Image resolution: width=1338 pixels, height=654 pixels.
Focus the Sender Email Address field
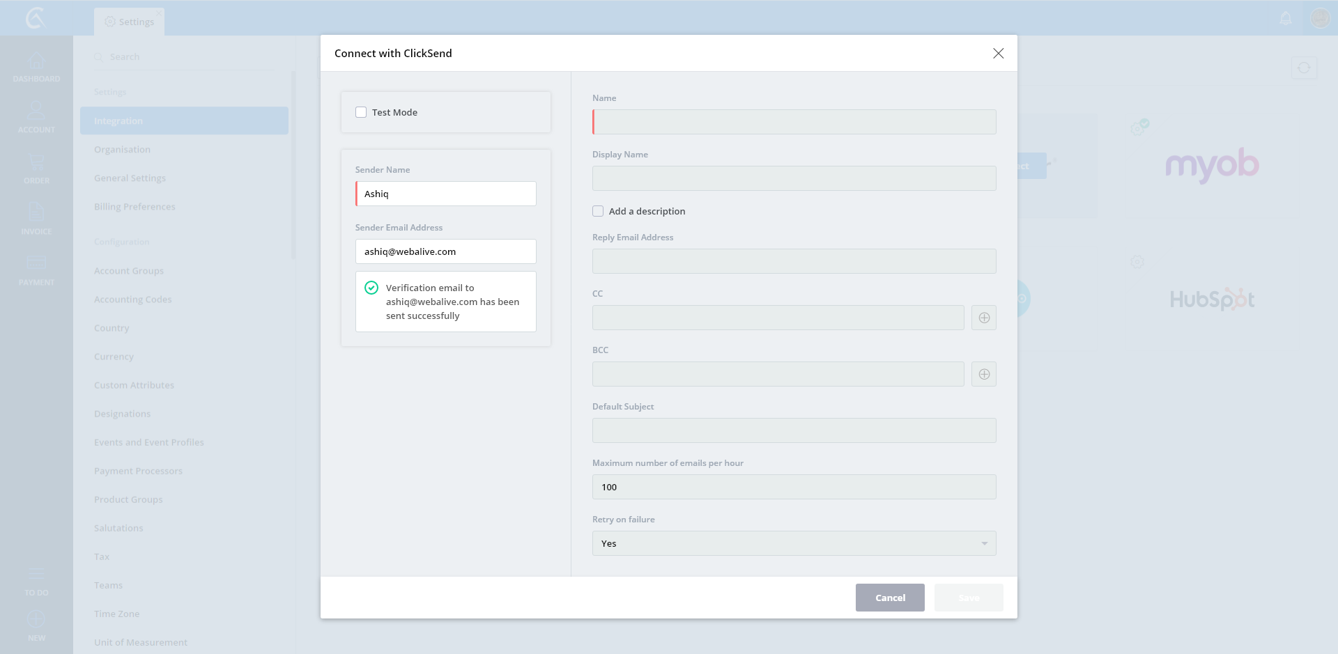click(x=445, y=251)
